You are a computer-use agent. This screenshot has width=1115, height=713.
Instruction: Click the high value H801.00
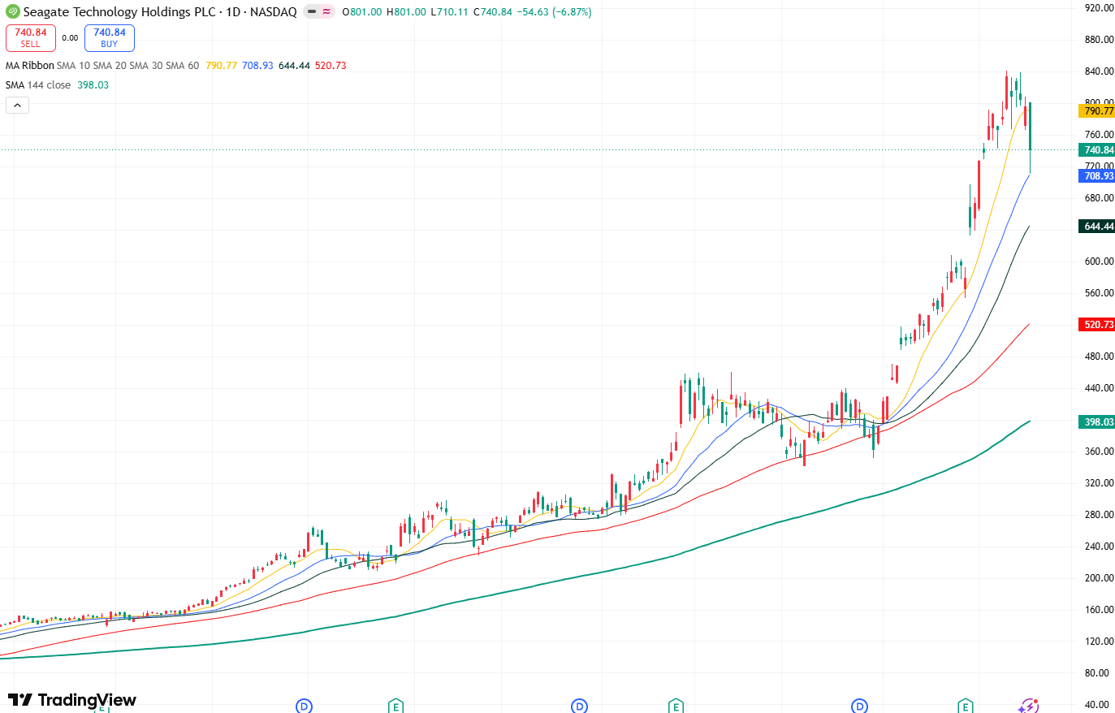point(406,12)
